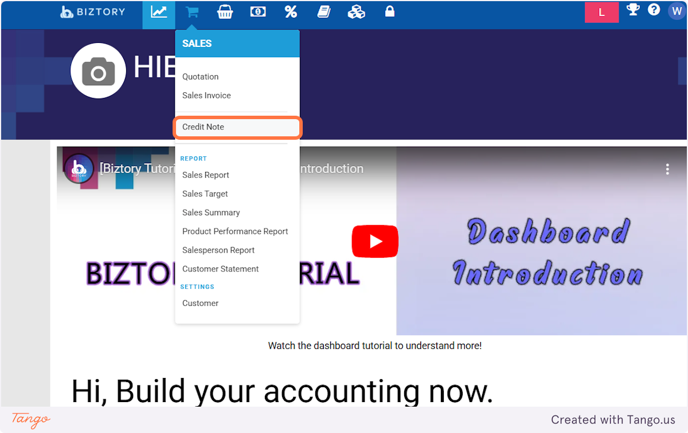
Task: Click the Biztory channel avatar on video
Action: [79, 168]
